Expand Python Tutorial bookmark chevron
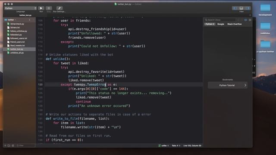 (x=245, y=85)
